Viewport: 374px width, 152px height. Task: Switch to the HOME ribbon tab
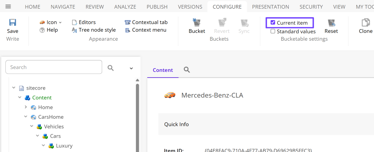click(x=33, y=7)
